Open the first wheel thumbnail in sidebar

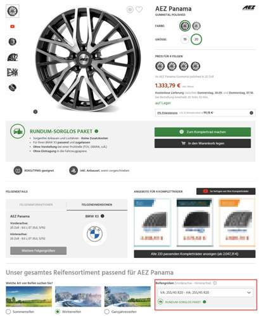(x=13, y=11)
